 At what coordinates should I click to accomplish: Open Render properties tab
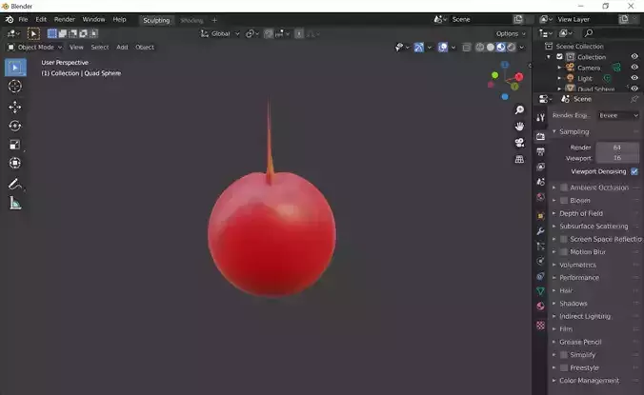(540, 136)
